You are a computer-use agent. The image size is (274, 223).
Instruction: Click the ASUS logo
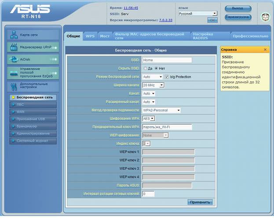tap(30, 9)
